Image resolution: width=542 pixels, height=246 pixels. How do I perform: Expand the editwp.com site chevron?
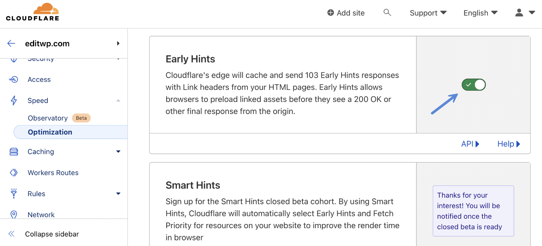[118, 43]
